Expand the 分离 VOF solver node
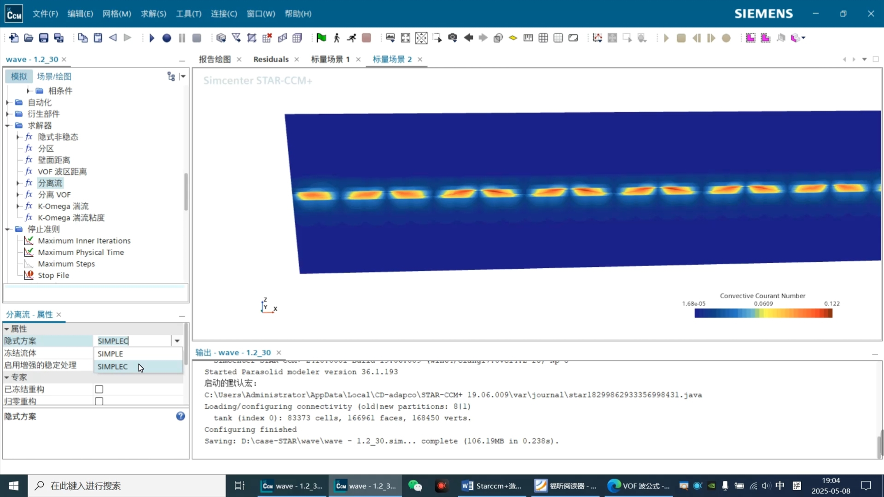The image size is (884, 497). click(x=18, y=195)
